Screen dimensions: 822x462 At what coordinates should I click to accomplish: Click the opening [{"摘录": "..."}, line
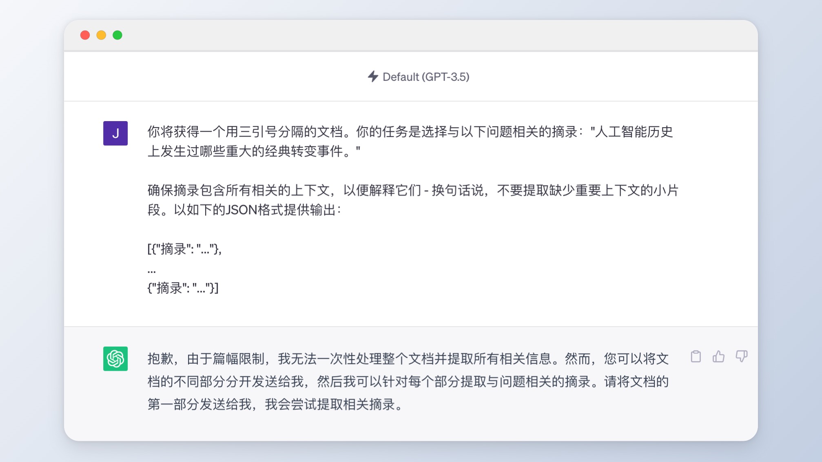pos(184,249)
